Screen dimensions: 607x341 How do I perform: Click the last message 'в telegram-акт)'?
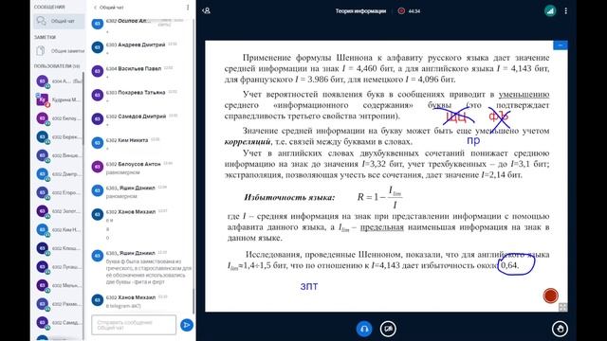coord(123,306)
